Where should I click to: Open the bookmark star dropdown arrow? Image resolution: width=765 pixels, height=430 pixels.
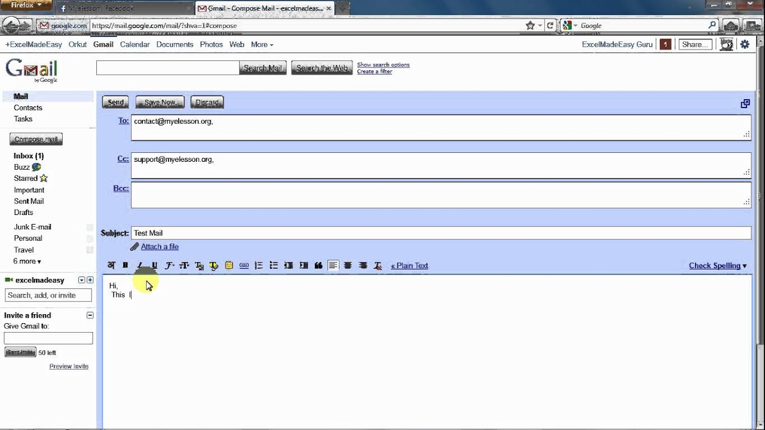(540, 26)
